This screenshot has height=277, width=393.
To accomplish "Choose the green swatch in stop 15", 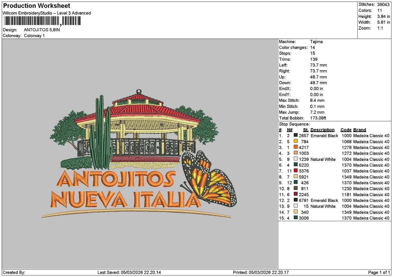I will pyautogui.click(x=296, y=218).
